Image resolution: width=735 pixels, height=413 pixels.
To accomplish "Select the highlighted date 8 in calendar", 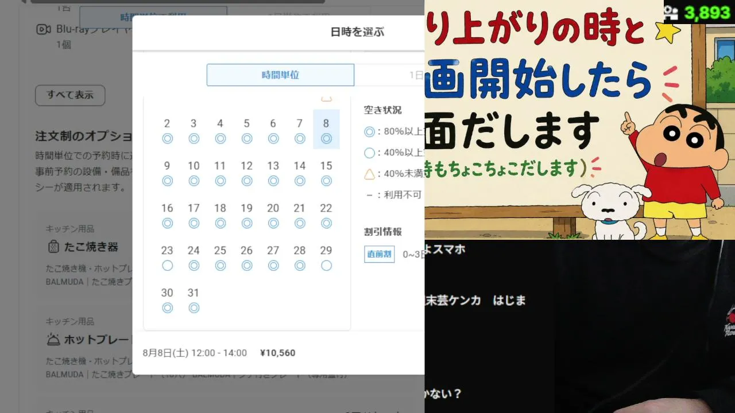I will coord(326,129).
